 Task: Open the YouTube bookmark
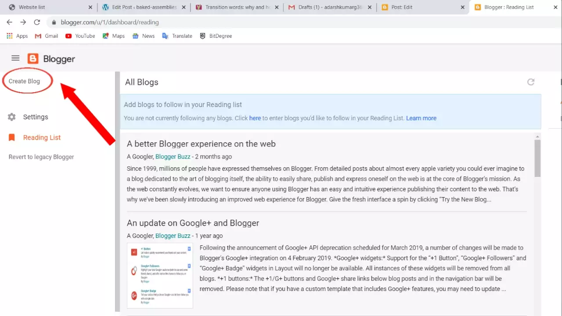click(x=80, y=36)
